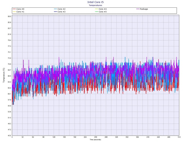Click the 66.5 y-axis value
Viewport: 191px width, 143px height.
click(x=9, y=76)
